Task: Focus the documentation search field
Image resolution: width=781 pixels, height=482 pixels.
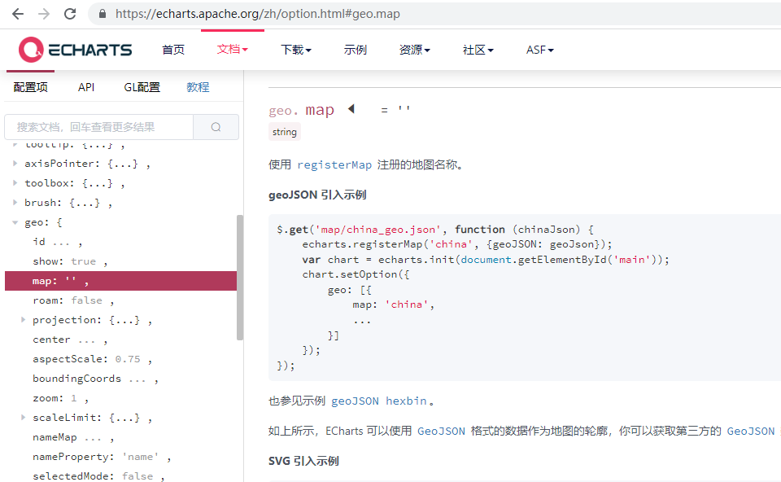Action: 98,127
